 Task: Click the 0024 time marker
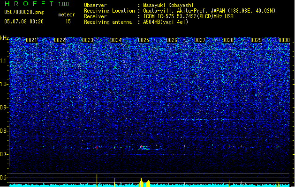(116, 40)
